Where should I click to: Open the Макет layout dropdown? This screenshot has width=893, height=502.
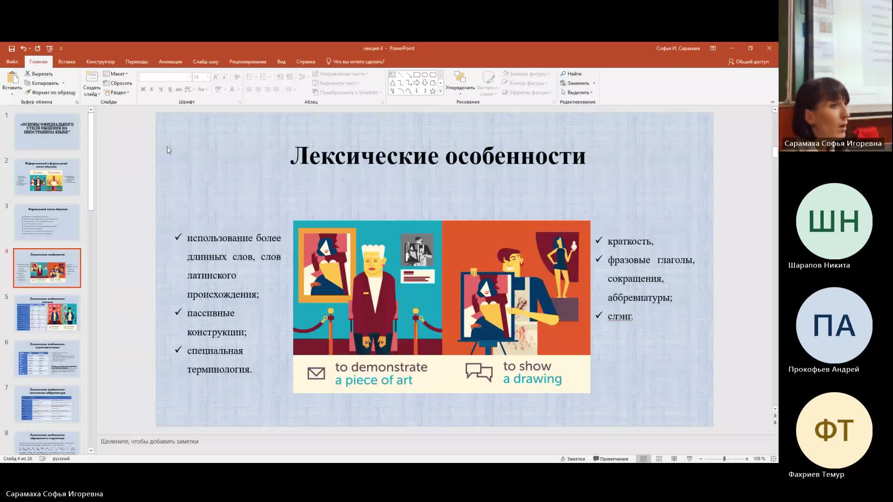click(x=115, y=73)
